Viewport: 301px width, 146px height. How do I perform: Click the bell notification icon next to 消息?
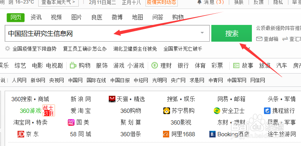(200, 2)
